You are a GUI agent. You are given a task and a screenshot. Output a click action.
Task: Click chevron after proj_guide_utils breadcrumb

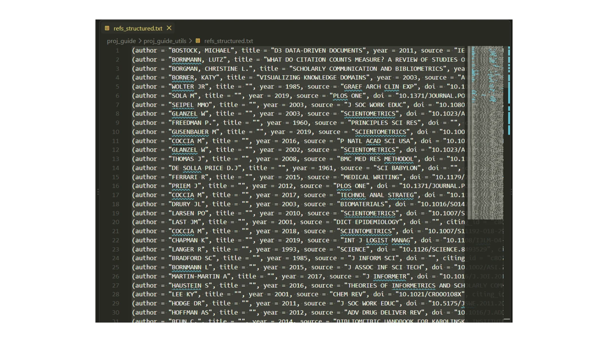[x=190, y=41]
